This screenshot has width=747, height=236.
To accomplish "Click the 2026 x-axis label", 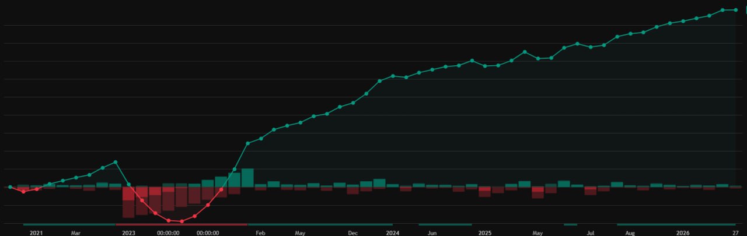I will (x=683, y=233).
